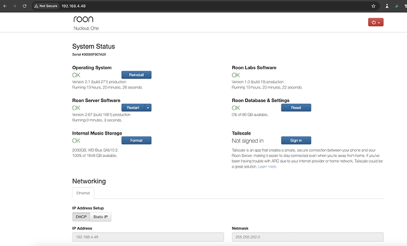
Task: Click Roon Labs 'Version 1.0 (build 18) production'
Action: coord(258,82)
